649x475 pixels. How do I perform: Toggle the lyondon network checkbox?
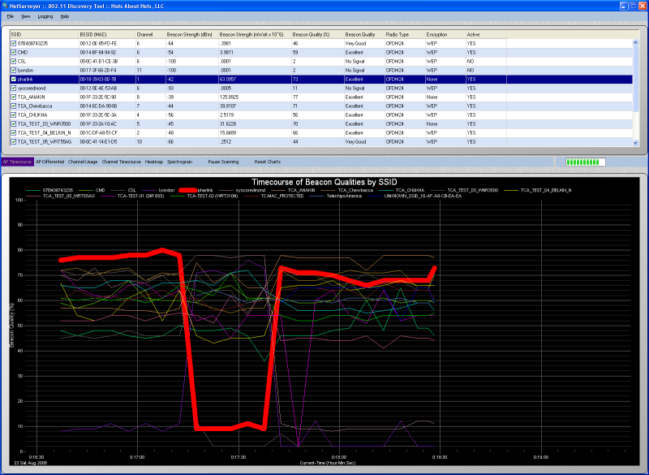(14, 71)
